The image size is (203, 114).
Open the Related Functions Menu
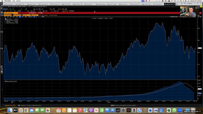click(39, 6)
